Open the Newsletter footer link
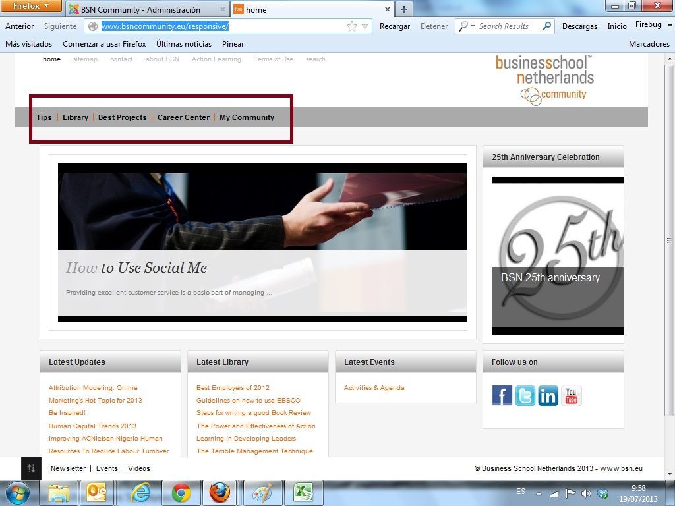 pos(68,468)
